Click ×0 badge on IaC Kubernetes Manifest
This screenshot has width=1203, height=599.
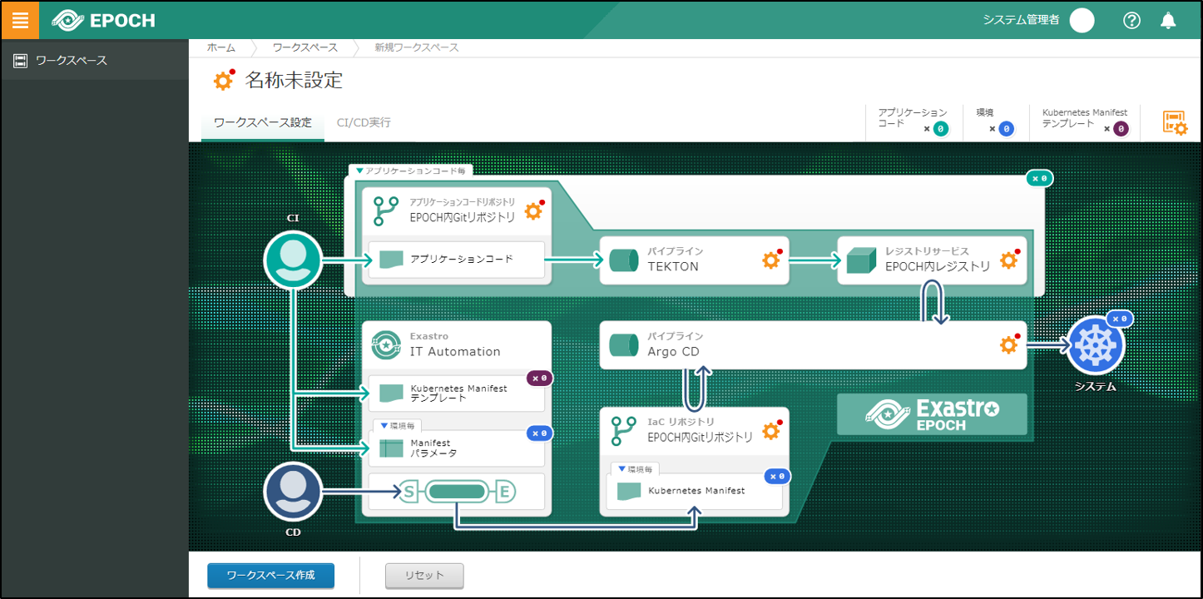pyautogui.click(x=777, y=477)
